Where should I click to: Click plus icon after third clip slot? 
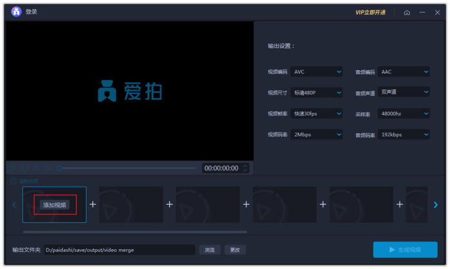pos(246,205)
